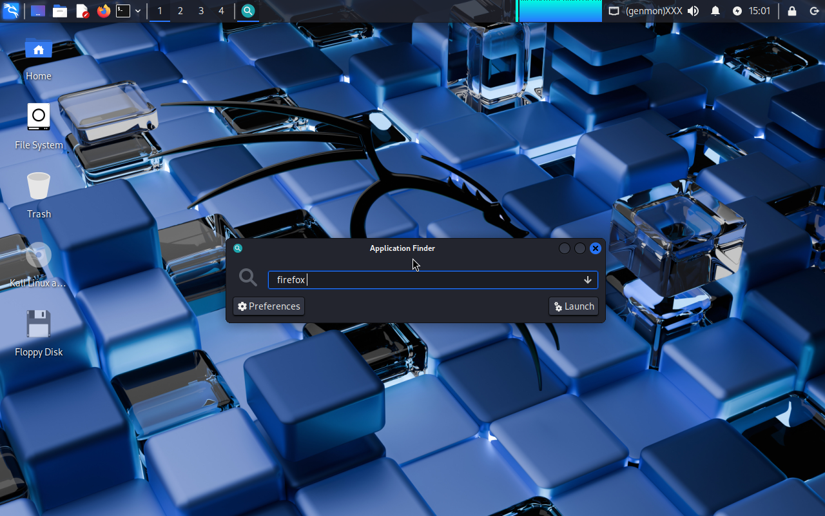The height and width of the screenshot is (516, 825).
Task: Click the magnifier icon beside search field
Action: click(x=248, y=278)
